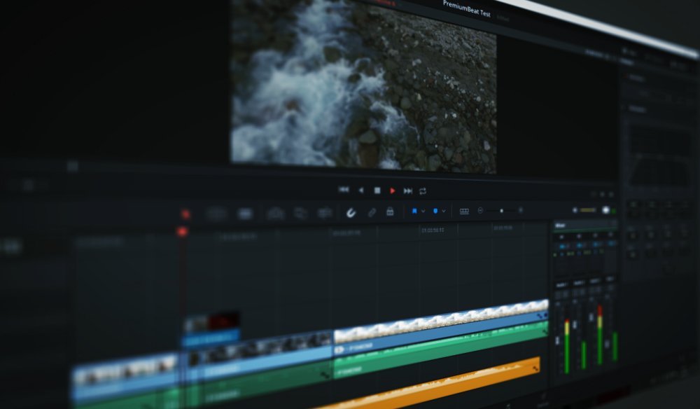
Task: Toggle the red record indicator left of toolbar
Action: coord(185,213)
